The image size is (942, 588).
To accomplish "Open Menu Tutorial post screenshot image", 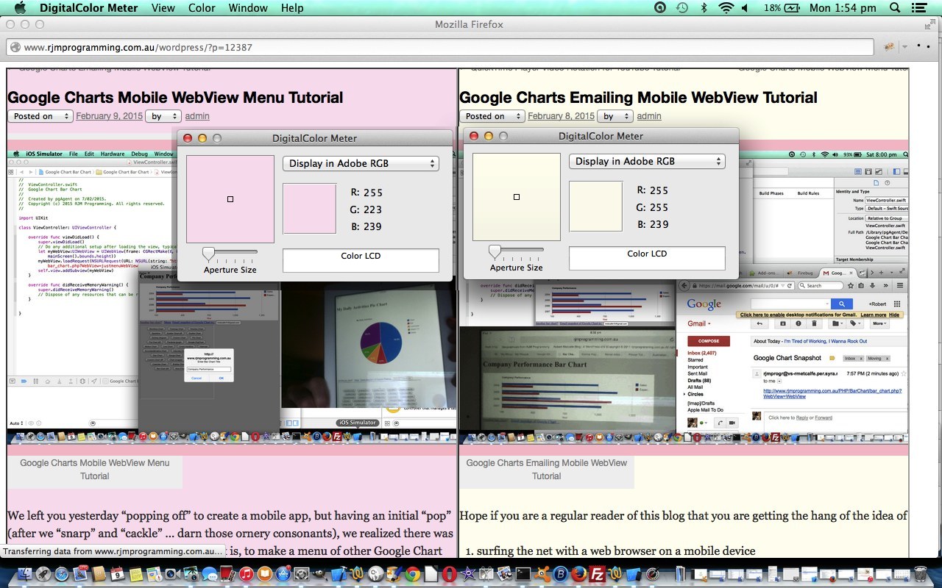I will pyautogui.click(x=231, y=298).
